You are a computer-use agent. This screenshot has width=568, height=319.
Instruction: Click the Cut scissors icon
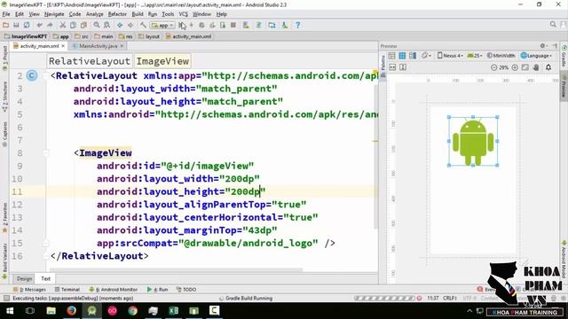pos(63,25)
